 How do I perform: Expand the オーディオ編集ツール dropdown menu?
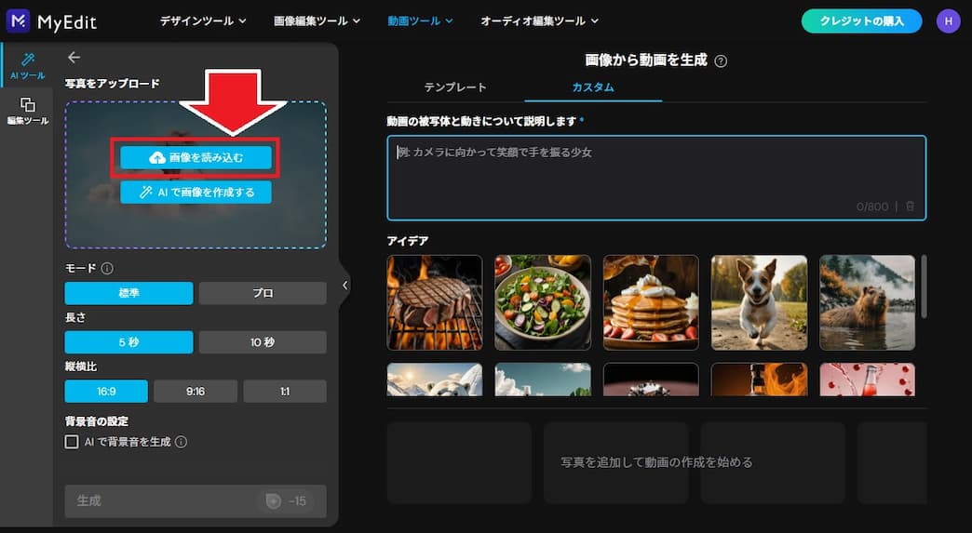pyautogui.click(x=539, y=20)
